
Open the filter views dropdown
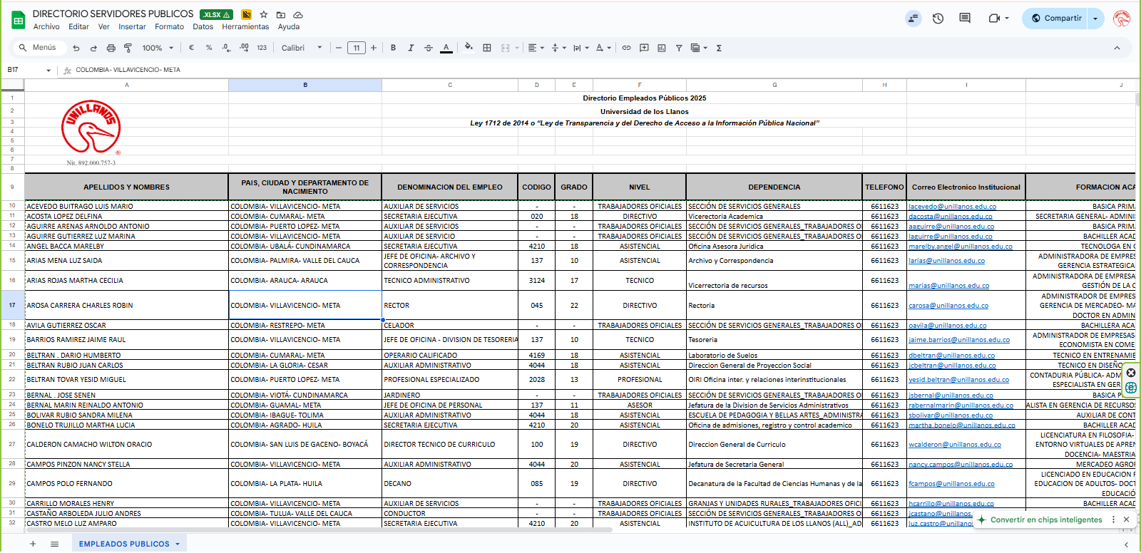[699, 48]
